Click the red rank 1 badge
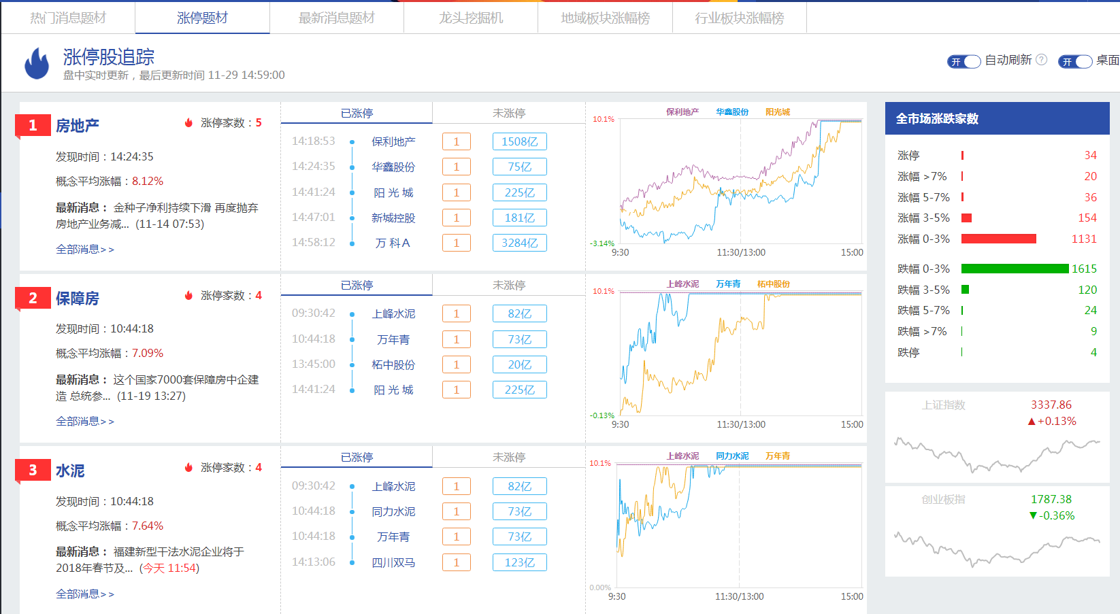Image resolution: width=1120 pixels, height=614 pixels. [33, 125]
